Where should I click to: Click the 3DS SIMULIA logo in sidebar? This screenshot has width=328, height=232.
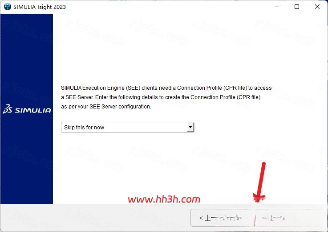tap(27, 109)
